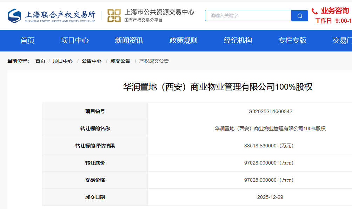
Task: Click the 项目中心 breadcrumb link
Action: click(x=63, y=61)
